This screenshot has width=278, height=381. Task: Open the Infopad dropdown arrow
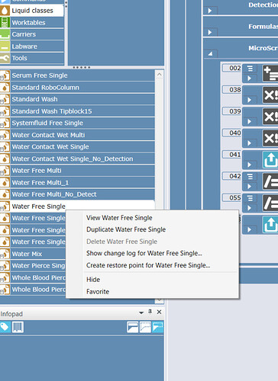point(141,312)
